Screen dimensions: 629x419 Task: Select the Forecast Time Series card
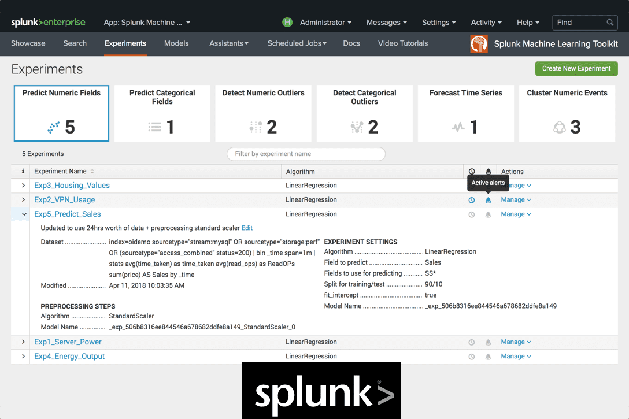click(x=465, y=113)
